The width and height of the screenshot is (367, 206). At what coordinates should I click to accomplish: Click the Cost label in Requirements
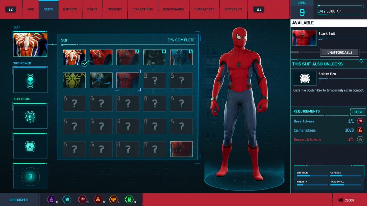coord(358,112)
